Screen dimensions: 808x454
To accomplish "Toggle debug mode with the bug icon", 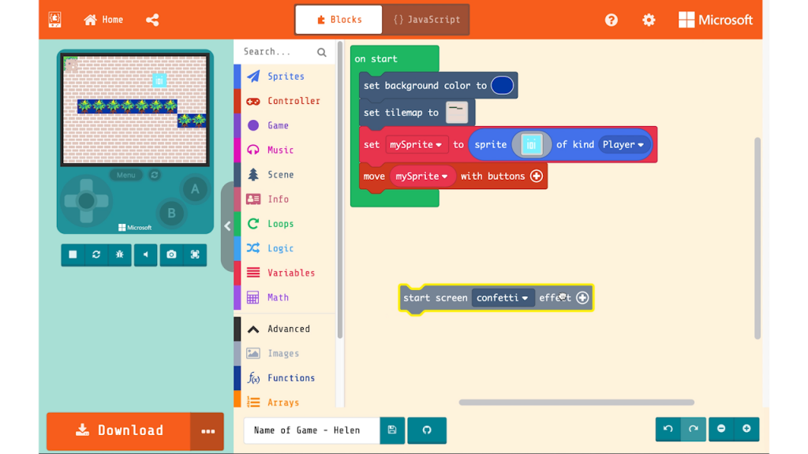I will 119,255.
